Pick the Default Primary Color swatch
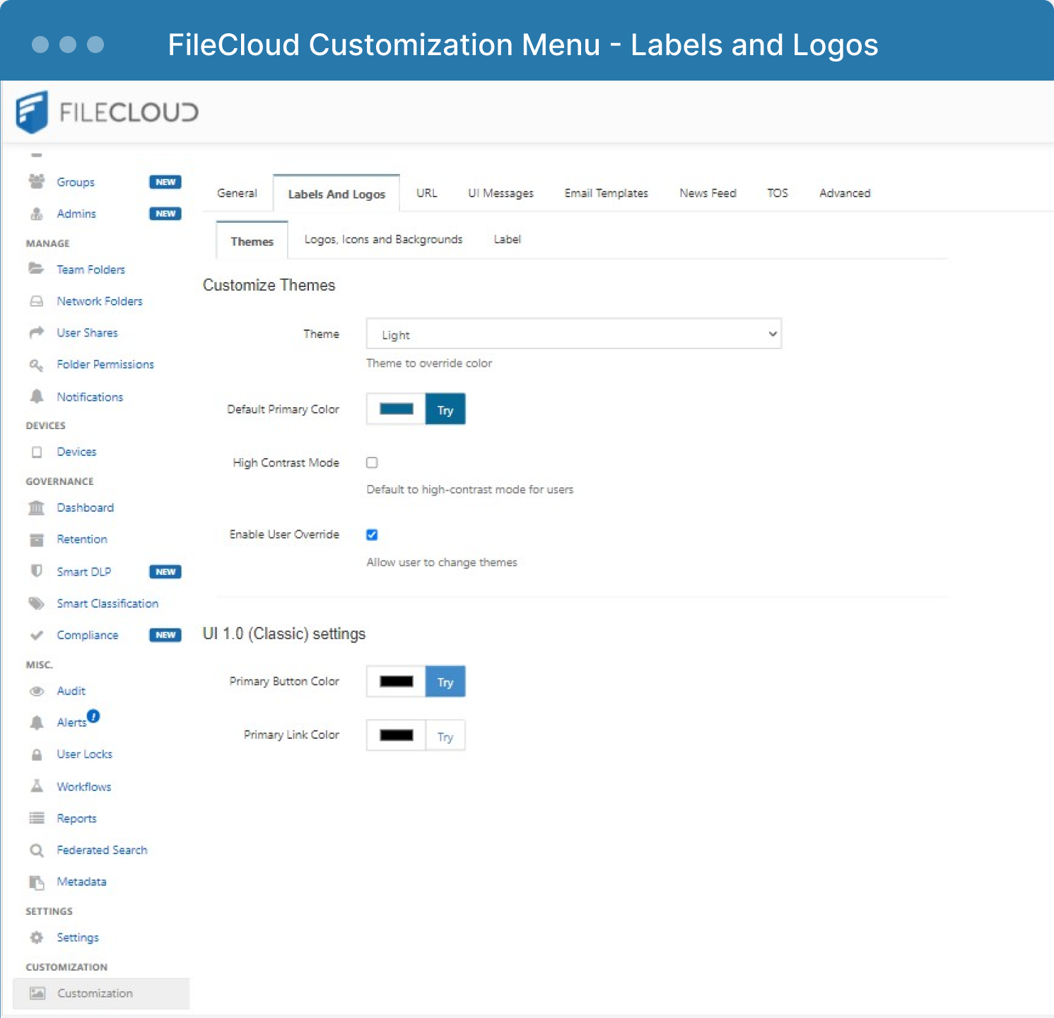 point(396,409)
